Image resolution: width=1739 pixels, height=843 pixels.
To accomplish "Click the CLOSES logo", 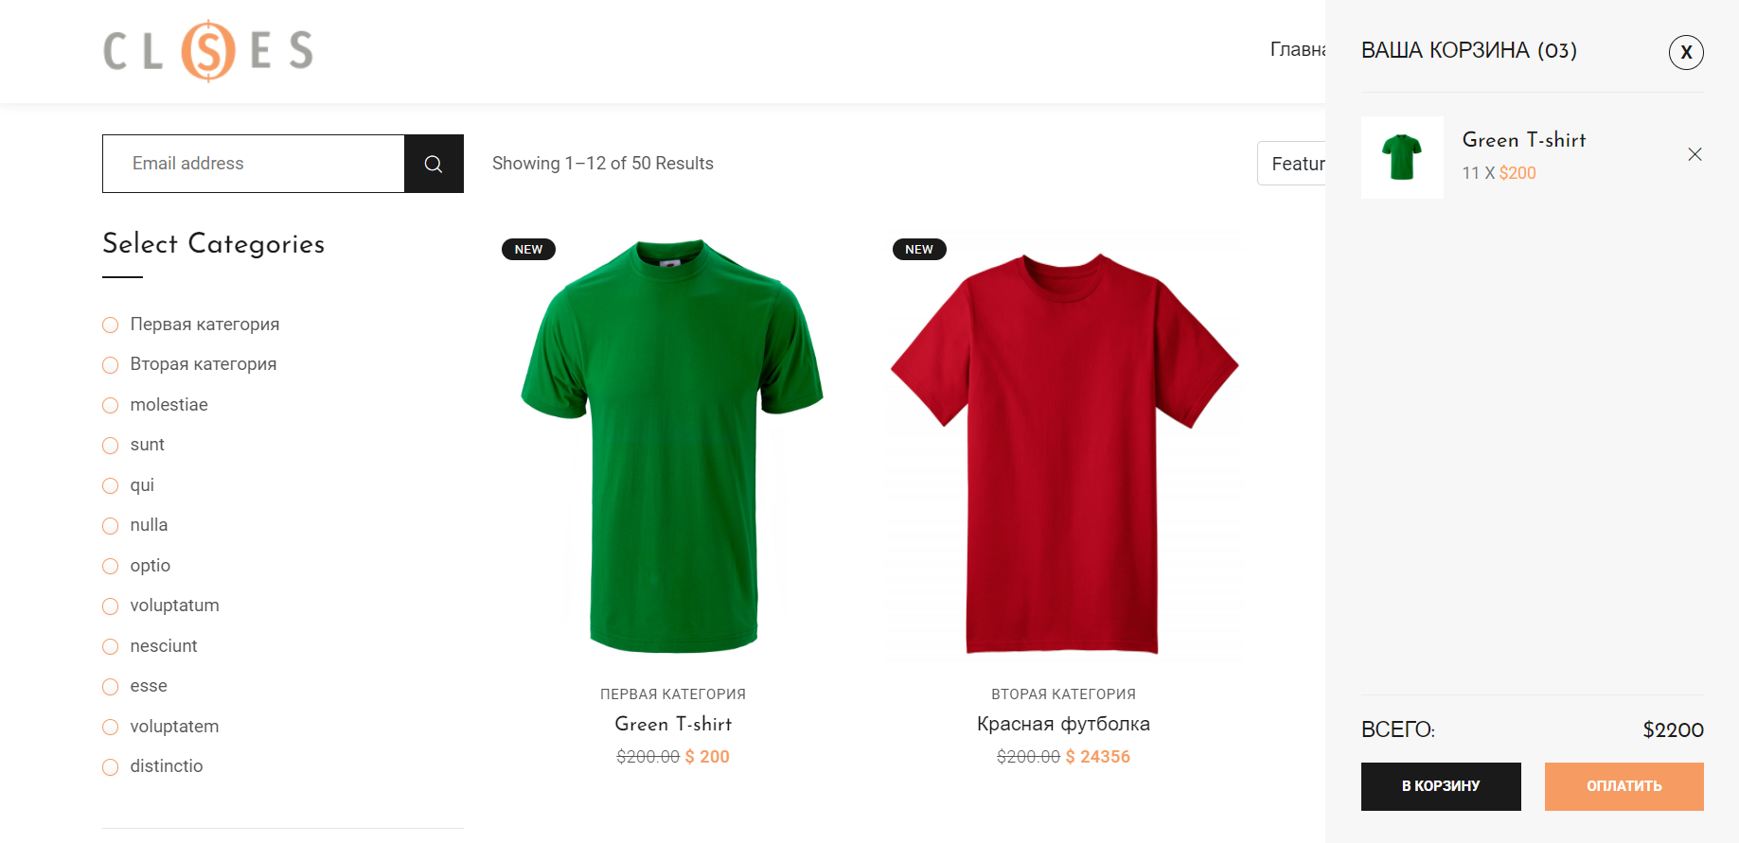I will 208,51.
